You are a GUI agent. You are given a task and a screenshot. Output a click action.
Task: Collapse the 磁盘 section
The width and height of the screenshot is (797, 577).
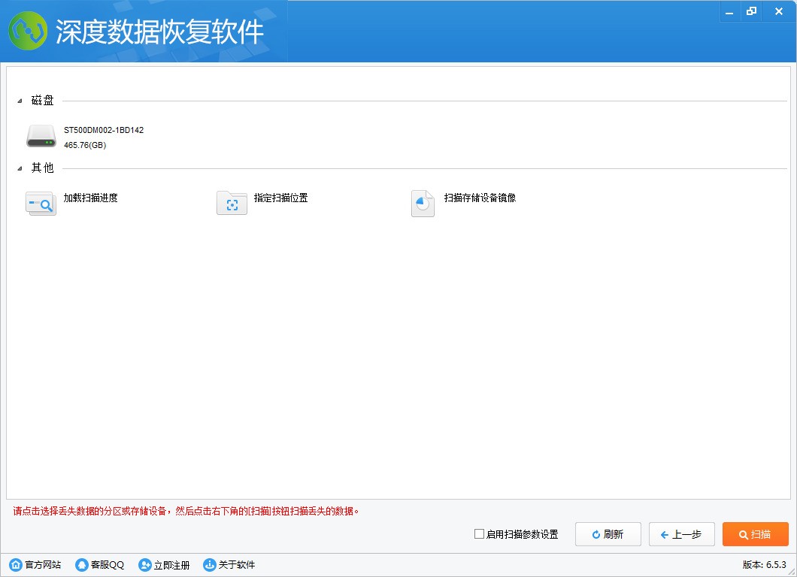pos(18,100)
